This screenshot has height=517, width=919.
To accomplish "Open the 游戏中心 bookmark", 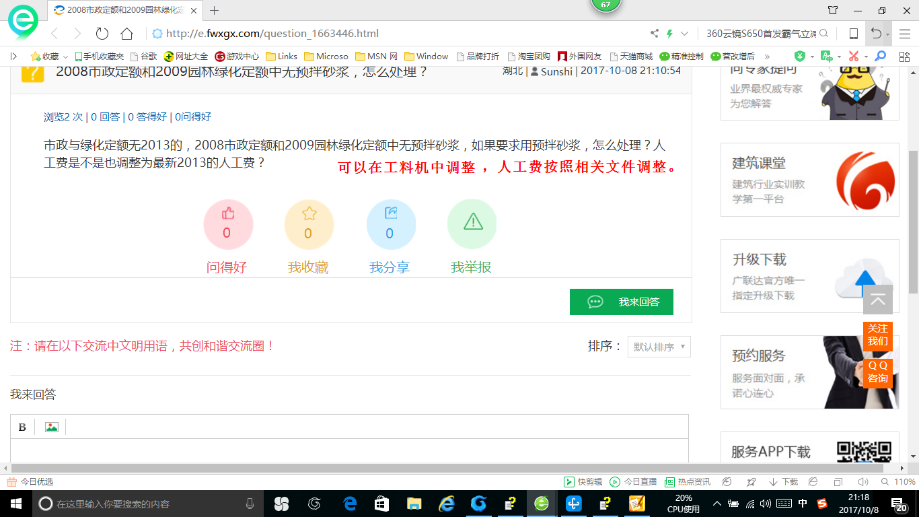I will click(x=237, y=57).
